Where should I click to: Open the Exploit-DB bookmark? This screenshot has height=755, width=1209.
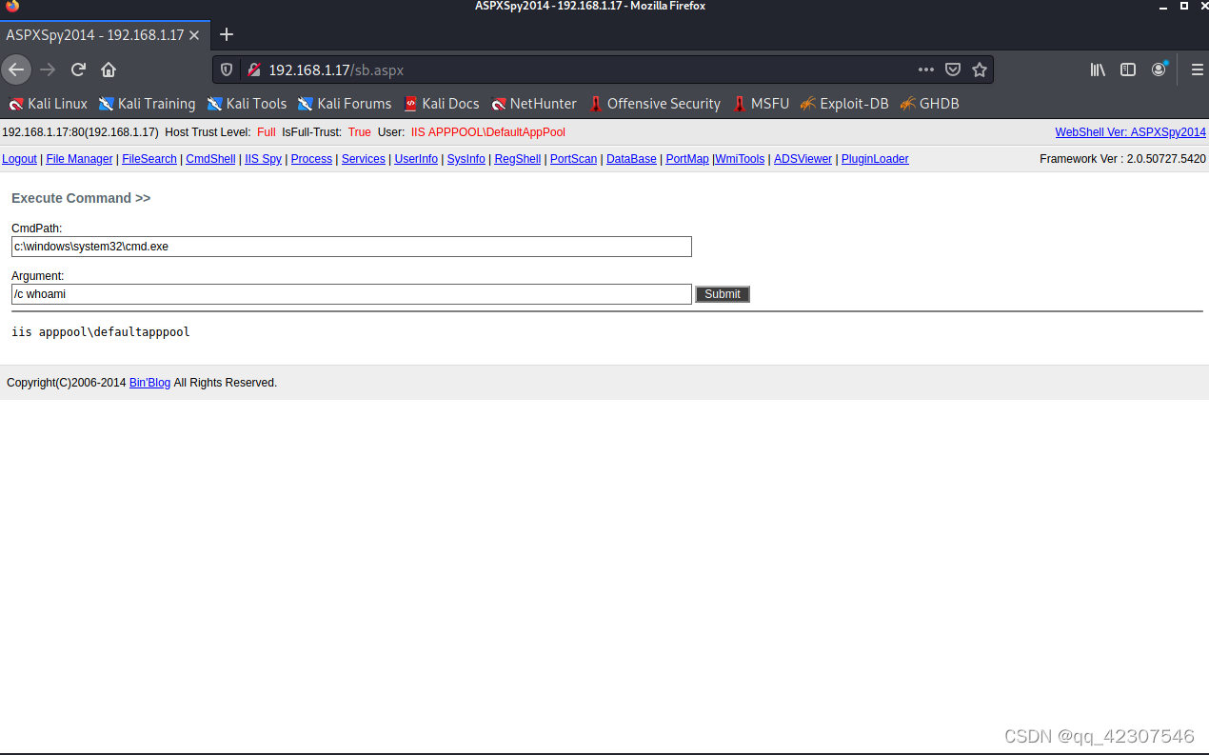pos(844,104)
